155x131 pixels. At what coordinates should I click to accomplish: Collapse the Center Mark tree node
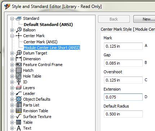[12, 36]
